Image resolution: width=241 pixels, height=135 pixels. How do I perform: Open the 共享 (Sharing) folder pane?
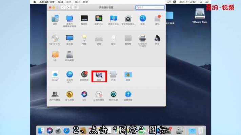[x=128, y=76]
